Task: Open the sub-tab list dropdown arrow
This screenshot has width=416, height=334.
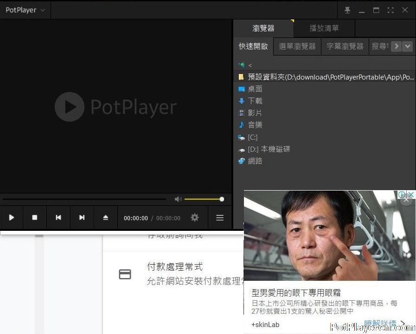Action: 407,46
